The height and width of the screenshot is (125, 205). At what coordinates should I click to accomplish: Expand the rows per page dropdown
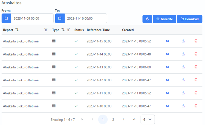148,120
